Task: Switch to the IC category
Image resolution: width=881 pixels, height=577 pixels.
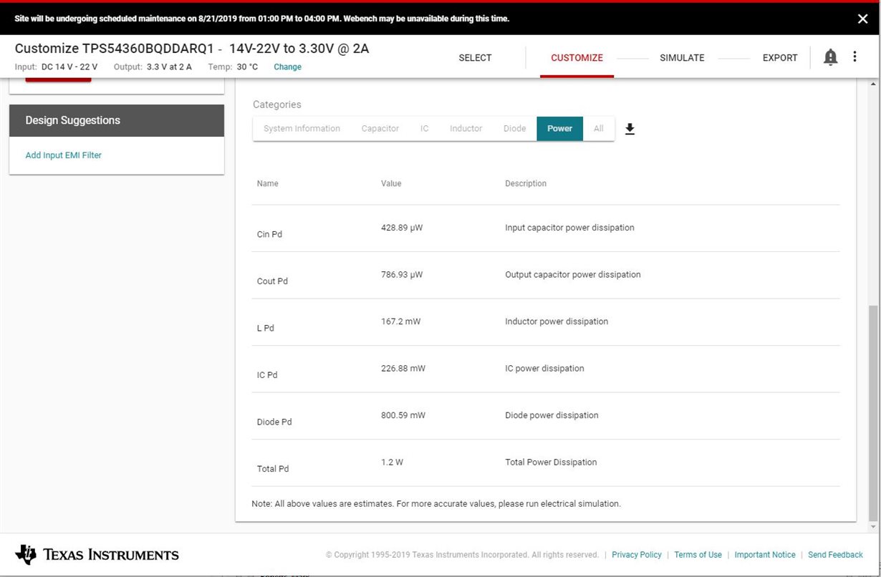Action: pos(425,129)
